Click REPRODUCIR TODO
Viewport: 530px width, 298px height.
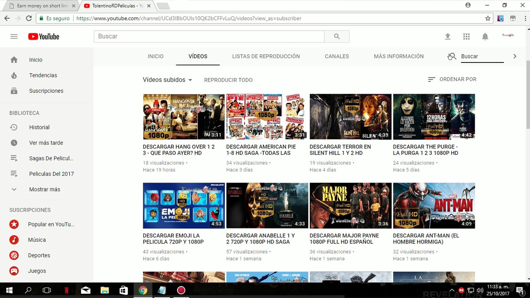228,80
